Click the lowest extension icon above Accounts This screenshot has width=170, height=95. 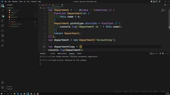pyautogui.click(x=2, y=46)
